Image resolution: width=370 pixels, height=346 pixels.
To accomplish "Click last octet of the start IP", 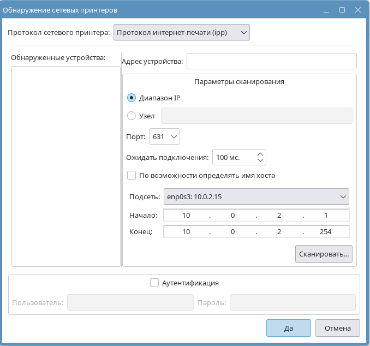I will [326, 216].
